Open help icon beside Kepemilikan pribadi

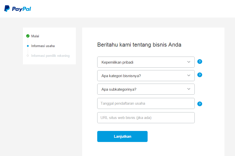pos(200,62)
